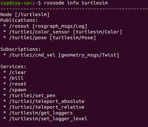This screenshot has height=127, width=148.
Task: Click the Publications: heading
Action: click(19, 20)
